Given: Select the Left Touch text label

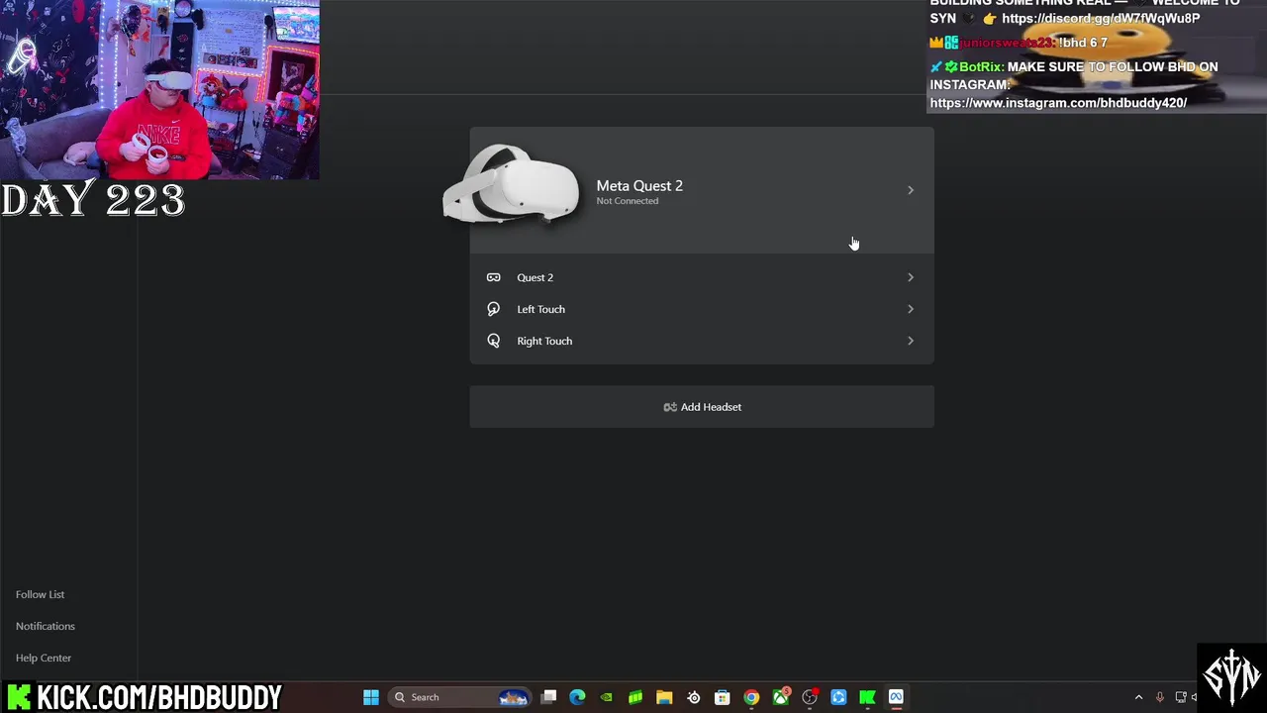Looking at the screenshot, I should coord(540,309).
